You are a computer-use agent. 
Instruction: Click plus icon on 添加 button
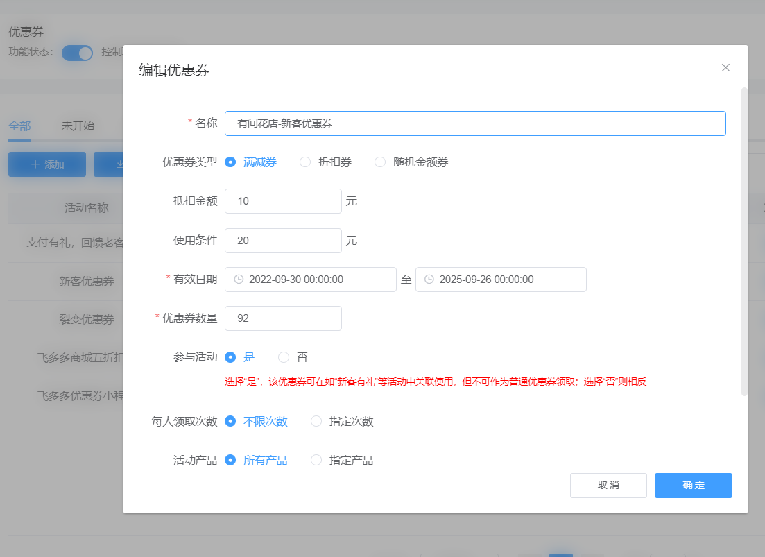point(35,165)
